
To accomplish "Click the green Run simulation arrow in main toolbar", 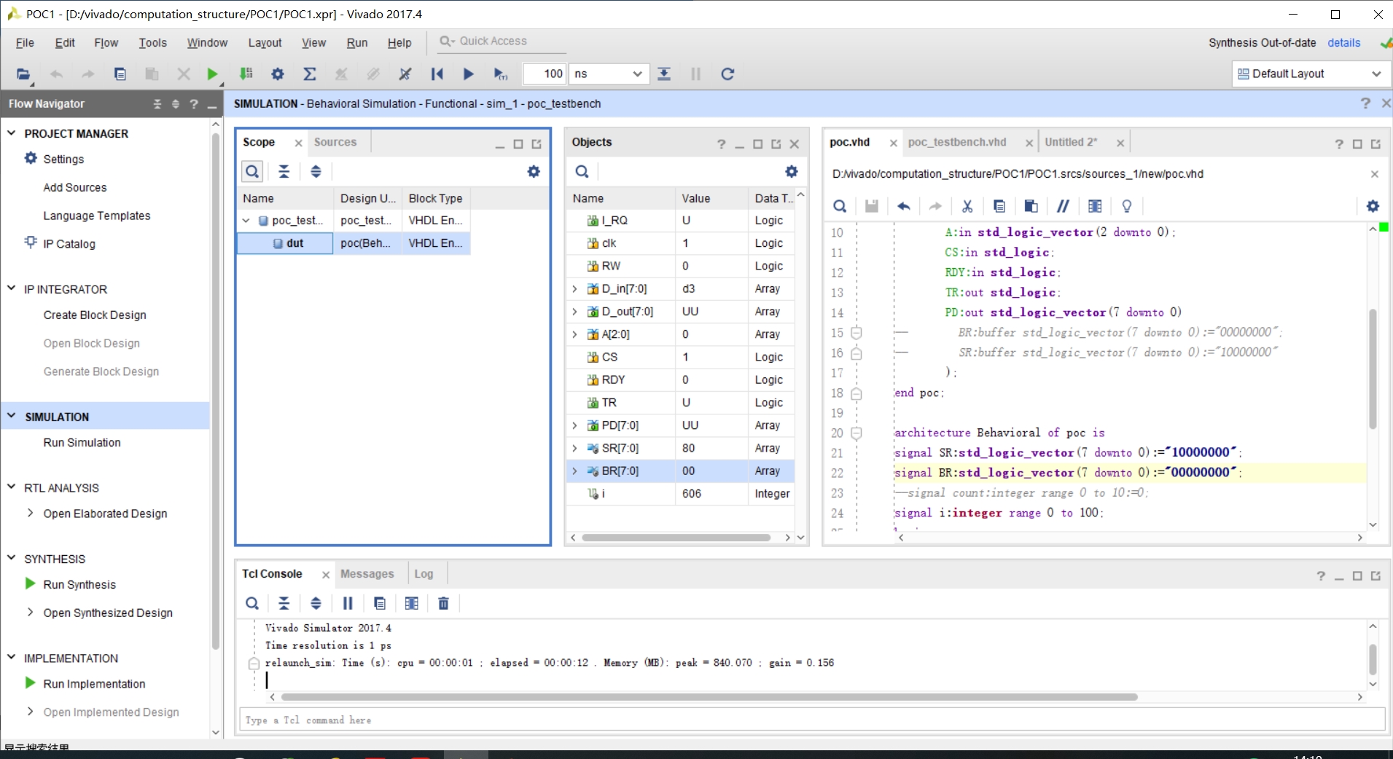I will pyautogui.click(x=212, y=74).
